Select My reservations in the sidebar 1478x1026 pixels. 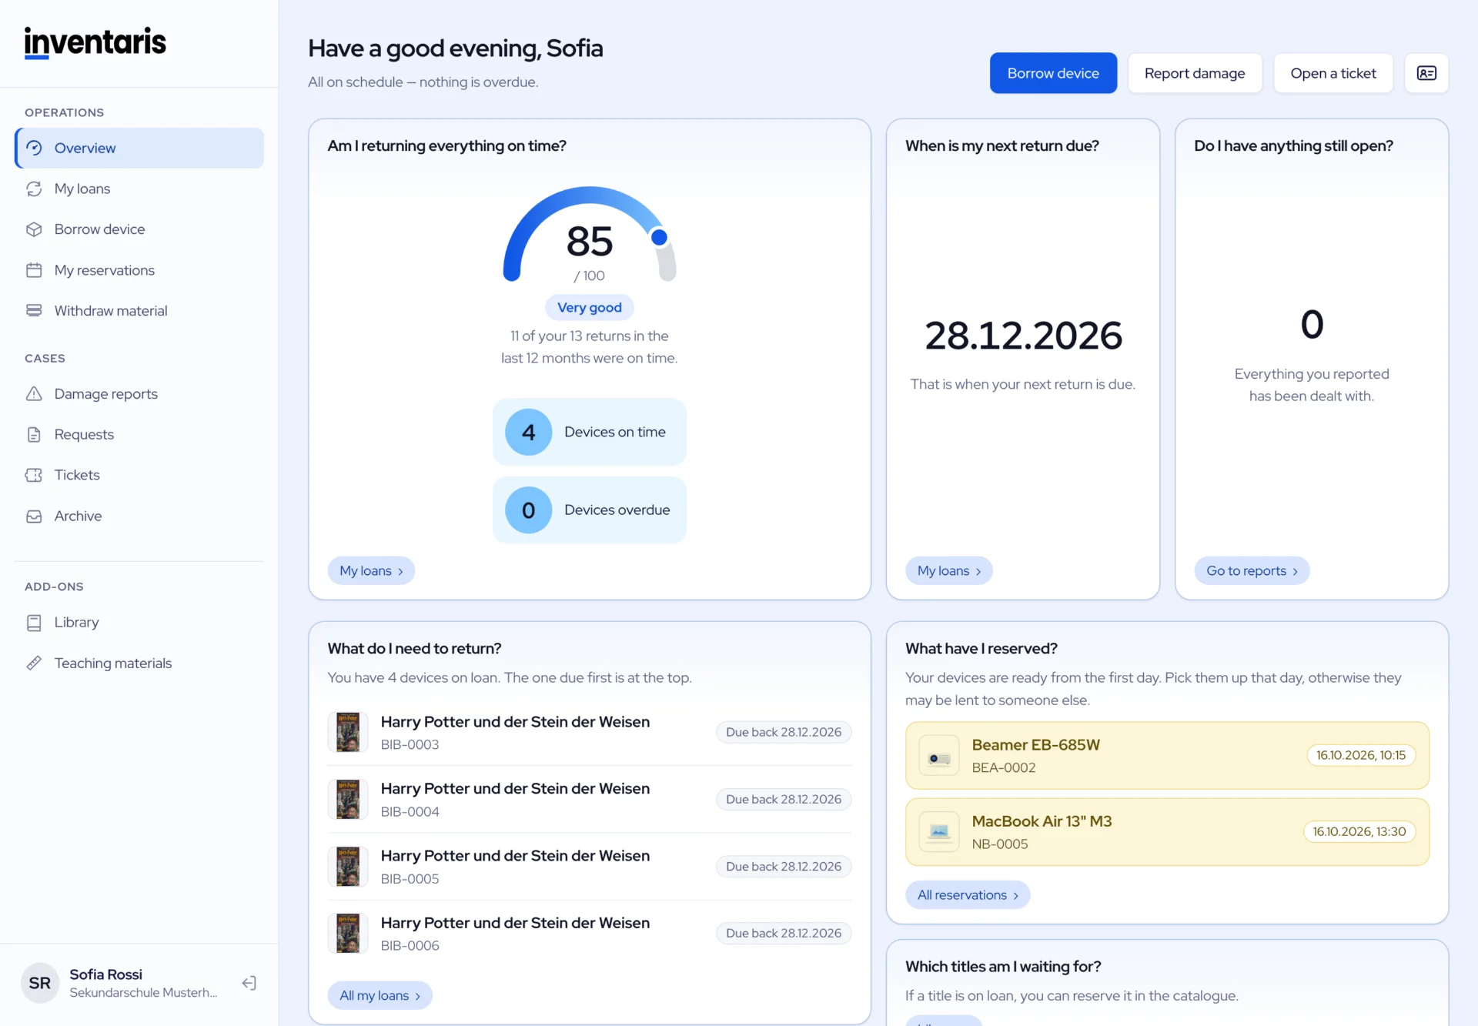[x=139, y=270]
